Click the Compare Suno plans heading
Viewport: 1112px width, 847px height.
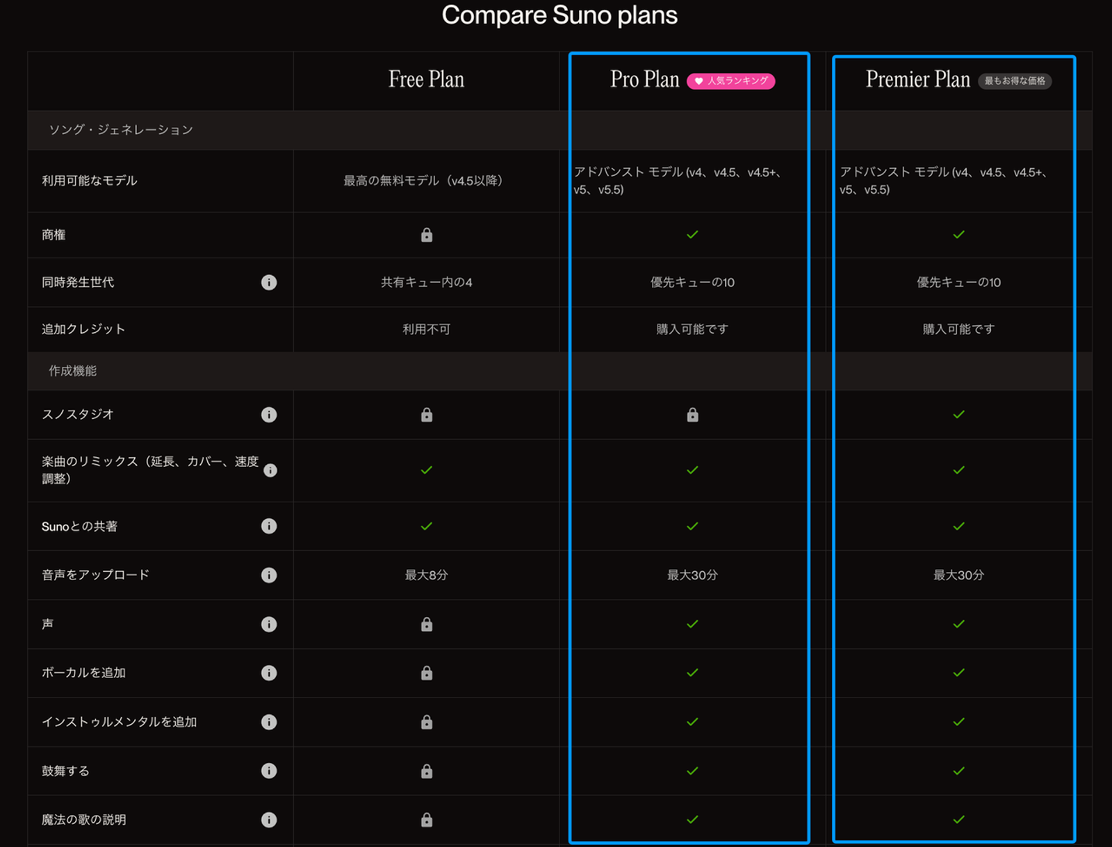coord(559,15)
